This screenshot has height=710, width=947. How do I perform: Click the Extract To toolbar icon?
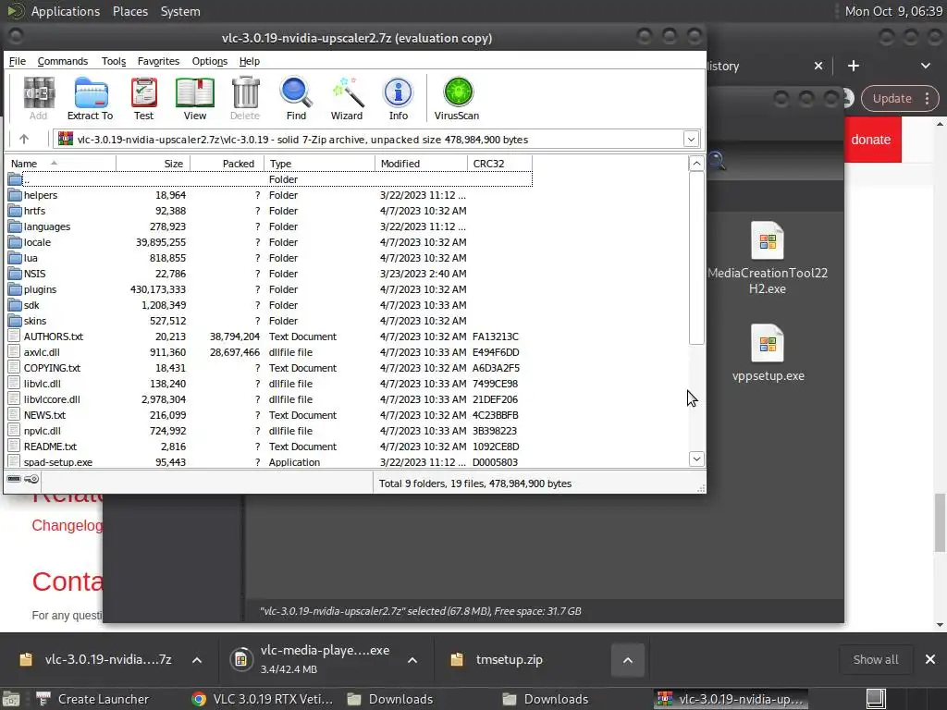[90, 98]
